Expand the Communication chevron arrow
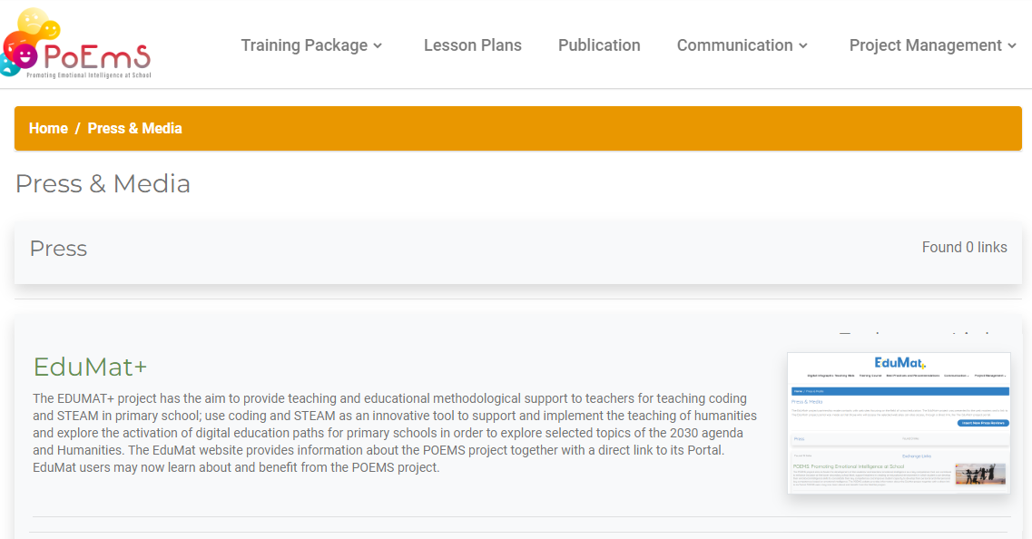This screenshot has height=539, width=1032. click(x=803, y=46)
